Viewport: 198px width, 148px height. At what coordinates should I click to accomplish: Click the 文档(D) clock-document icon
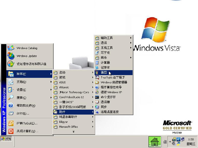(11, 82)
